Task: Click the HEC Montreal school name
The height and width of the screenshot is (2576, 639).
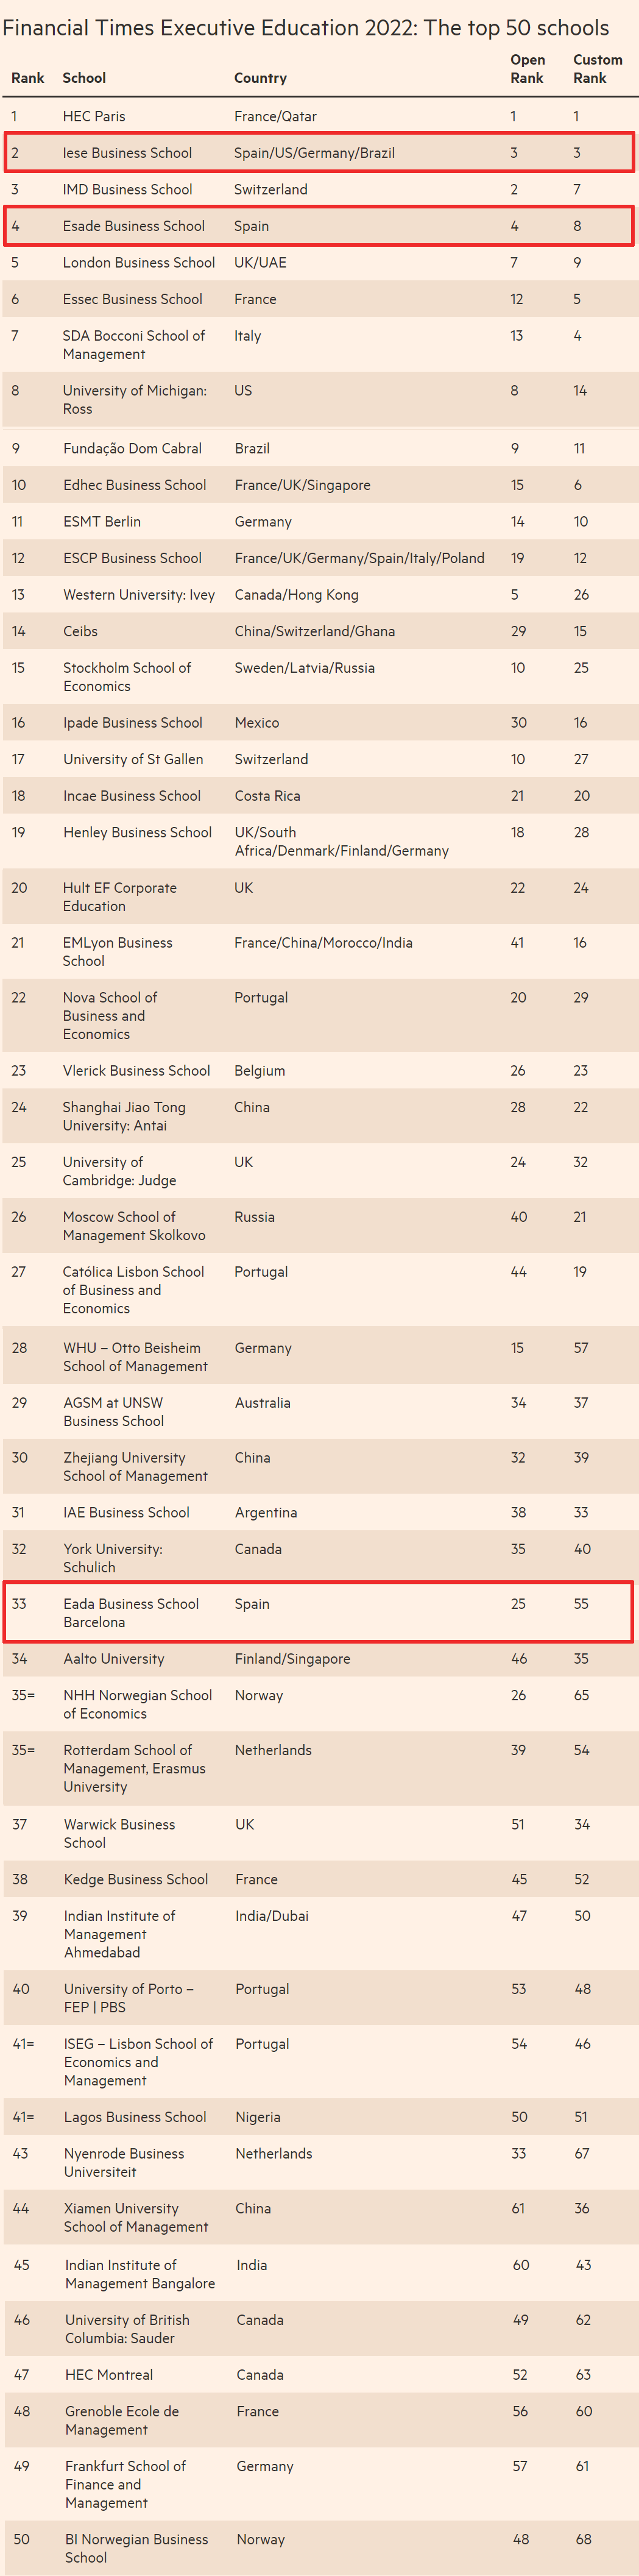Action: (109, 2374)
